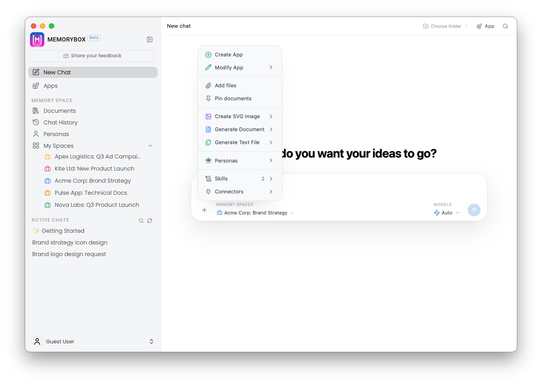Click the Guest User avatar icon

tap(37, 341)
